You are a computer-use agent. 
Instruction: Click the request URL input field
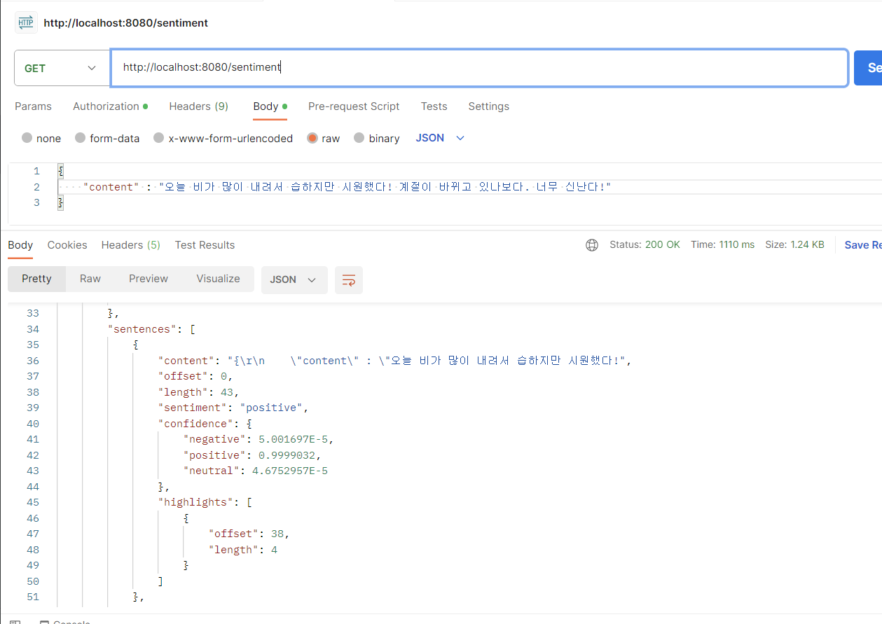click(479, 68)
